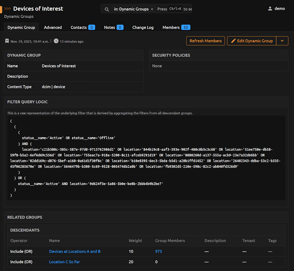Open the Location C So Far group
The width and height of the screenshot is (294, 271).
coord(64,262)
